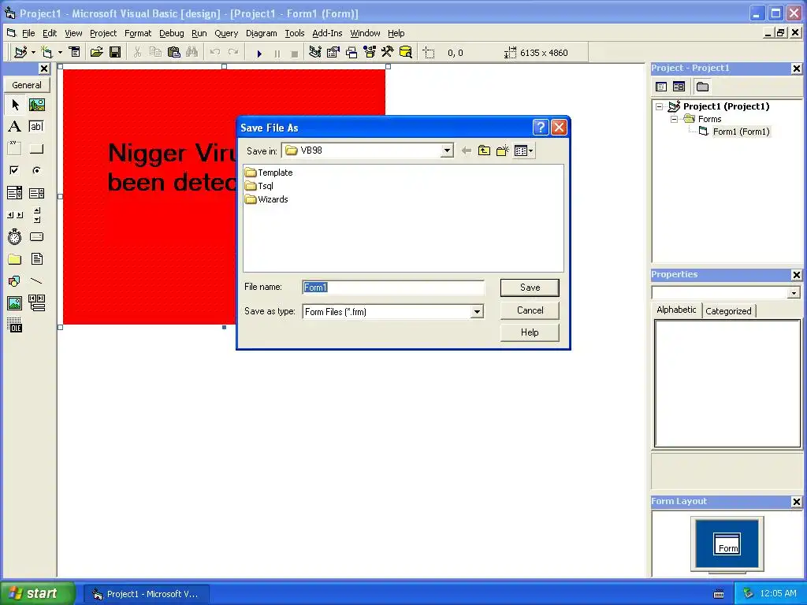
Task: Select the TextBox control (ab|) tool
Action: click(37, 127)
